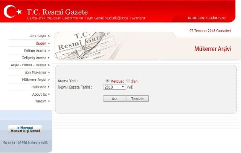Click the Resmi Gazete Tarihi label

click(75, 87)
